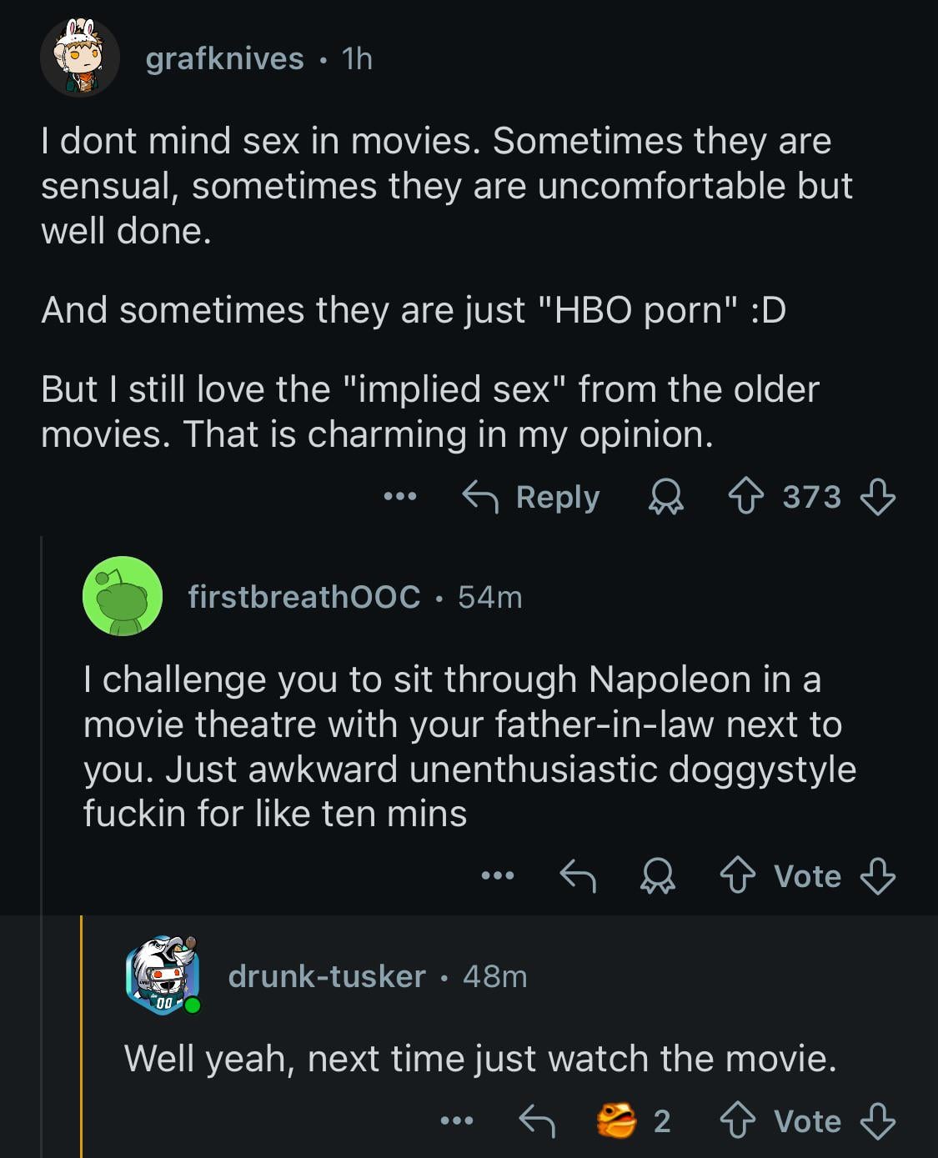This screenshot has height=1158, width=938.
Task: Reply to grafknives' comment
Action: [x=531, y=498]
